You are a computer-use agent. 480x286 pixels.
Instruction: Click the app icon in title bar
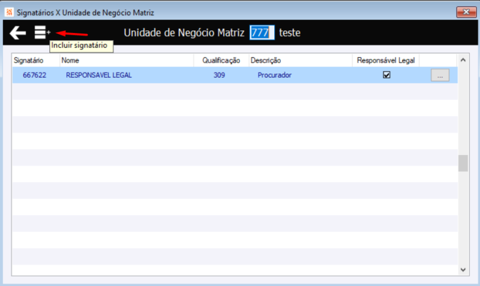click(x=9, y=12)
